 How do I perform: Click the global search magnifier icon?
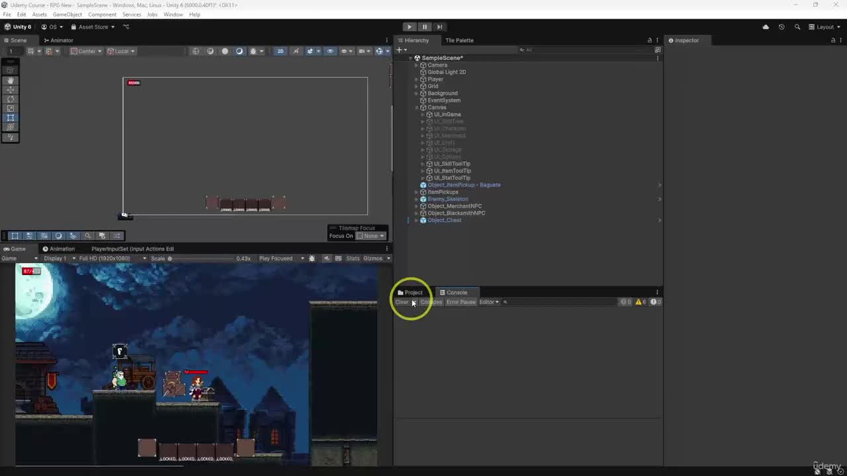797,27
